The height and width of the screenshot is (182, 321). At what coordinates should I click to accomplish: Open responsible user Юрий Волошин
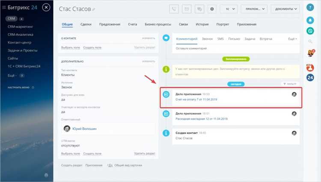[x=84, y=129]
